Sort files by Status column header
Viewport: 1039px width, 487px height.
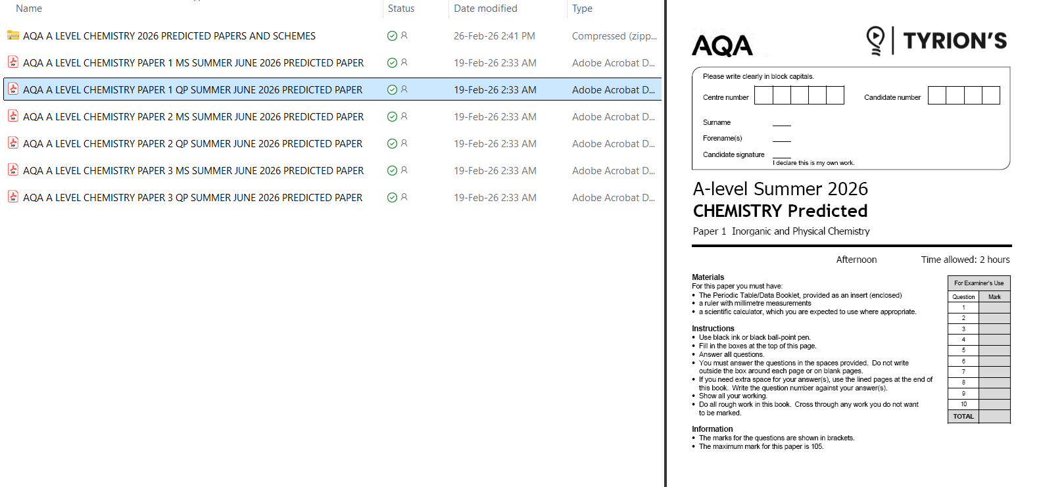401,9
